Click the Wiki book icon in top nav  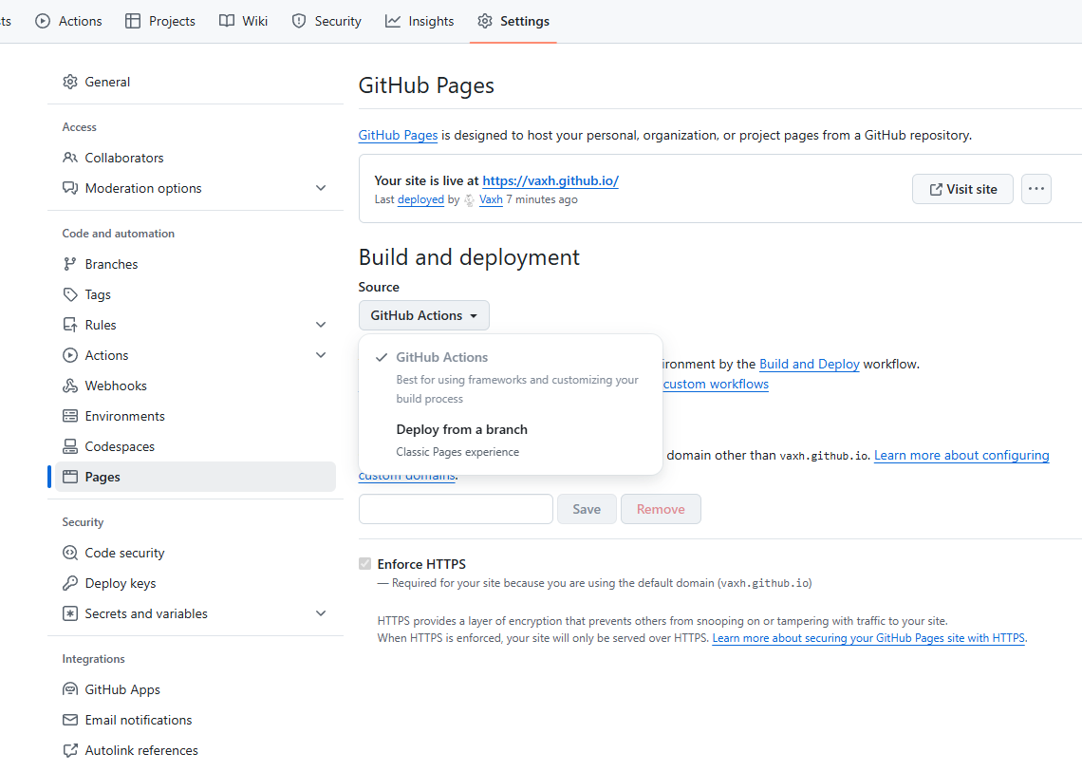click(226, 21)
